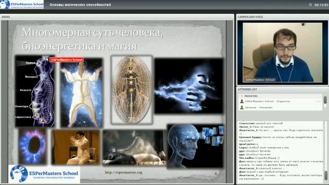Click the first ggv shutdown torrents chat message
This screenshot has width=329, height=185.
(x=255, y=151)
